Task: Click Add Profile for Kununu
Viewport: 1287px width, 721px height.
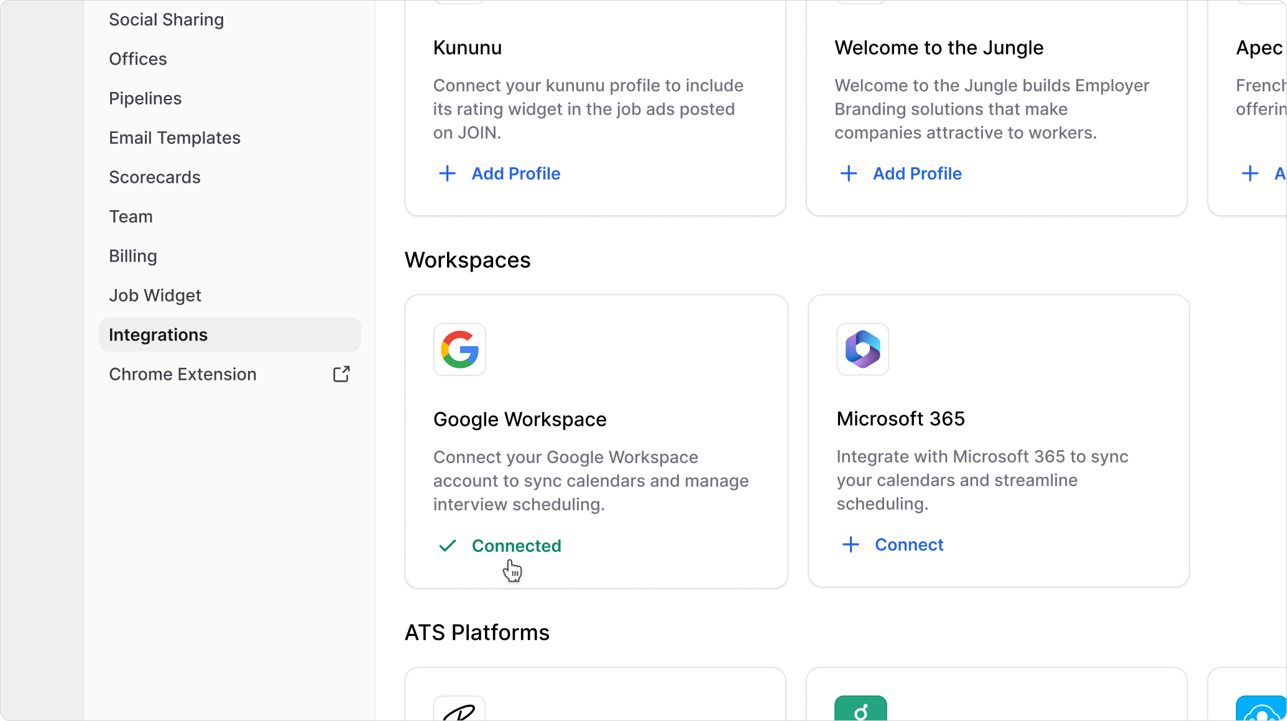Action: pyautogui.click(x=515, y=173)
